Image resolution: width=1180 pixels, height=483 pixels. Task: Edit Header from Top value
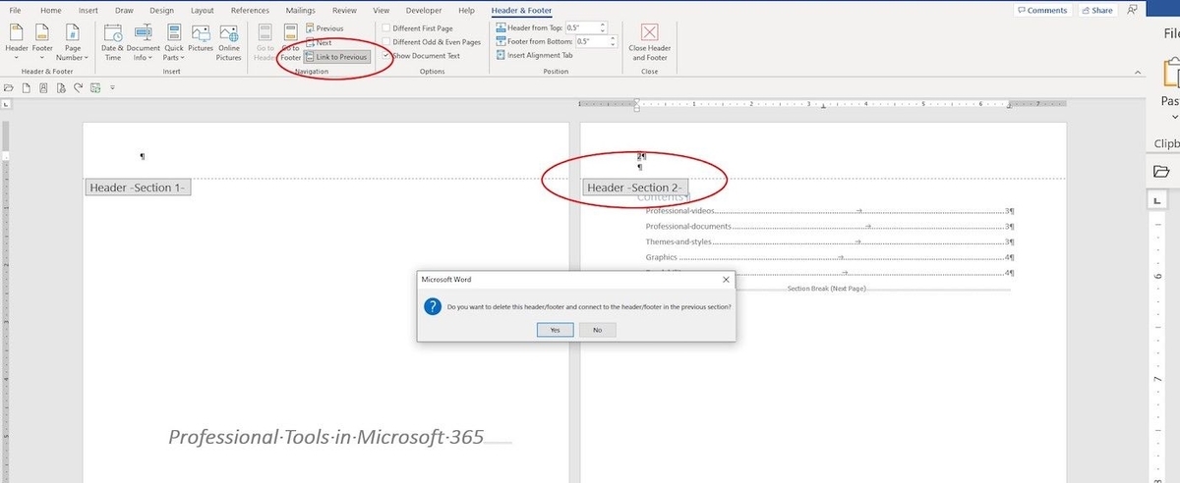[581, 27]
